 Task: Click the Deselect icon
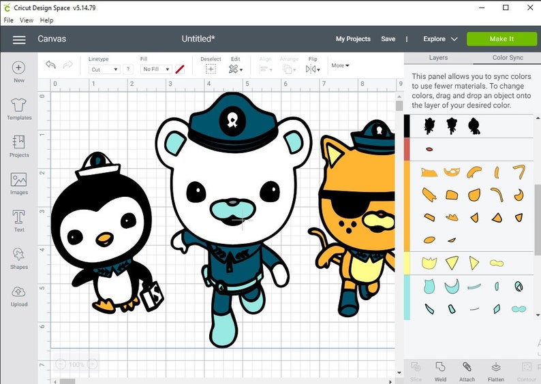click(x=211, y=69)
